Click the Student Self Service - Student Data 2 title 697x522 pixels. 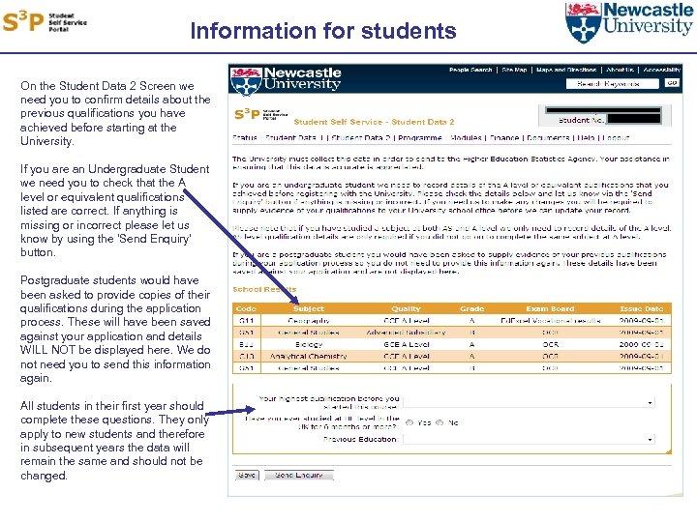[374, 122]
